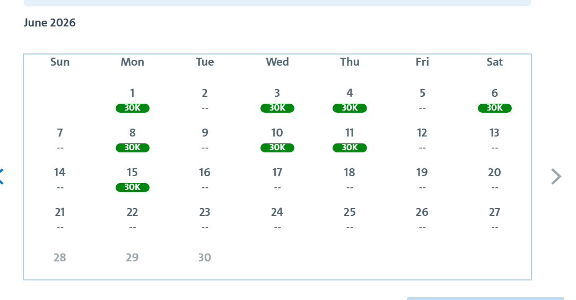Choose June 8 with 30K badge

[132, 140]
